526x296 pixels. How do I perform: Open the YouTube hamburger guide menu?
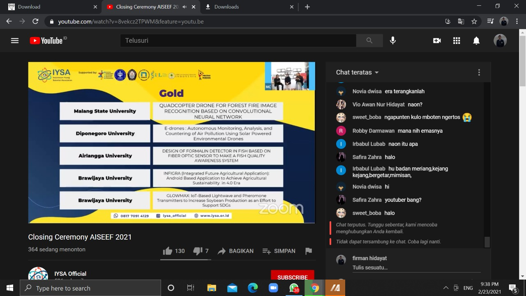[x=15, y=41]
